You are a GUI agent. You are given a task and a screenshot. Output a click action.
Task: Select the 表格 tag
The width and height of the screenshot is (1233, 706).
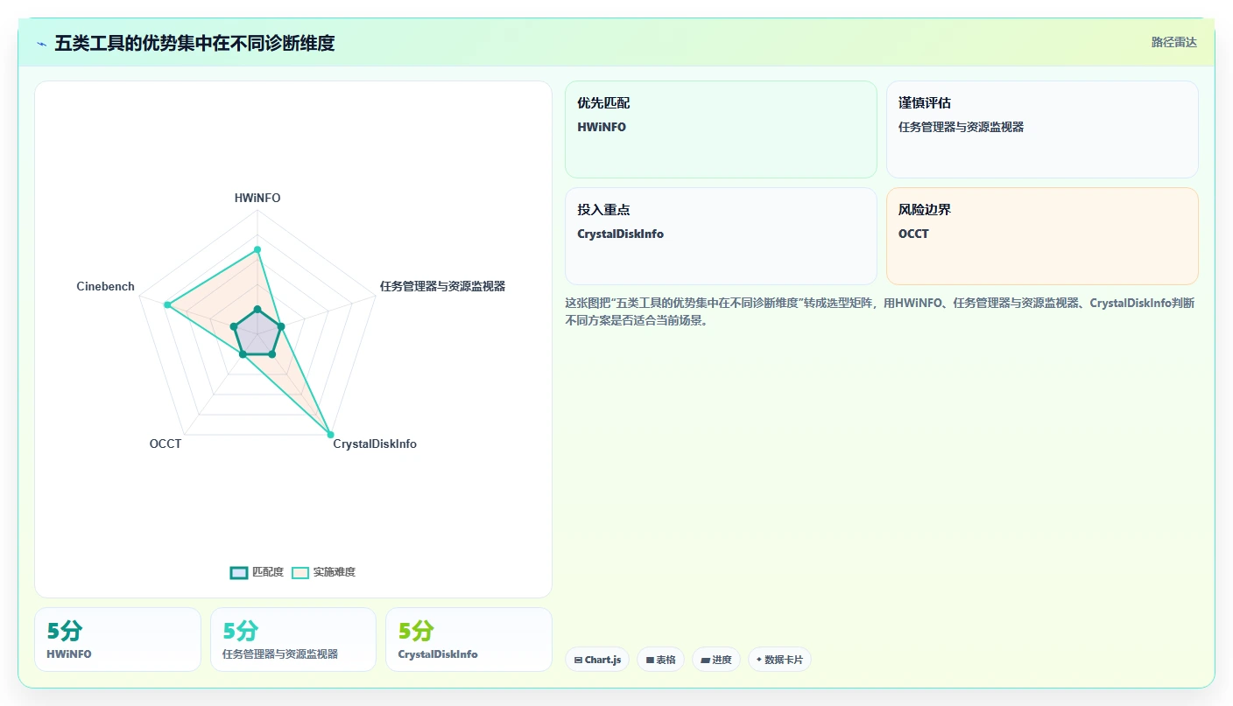[x=660, y=660]
